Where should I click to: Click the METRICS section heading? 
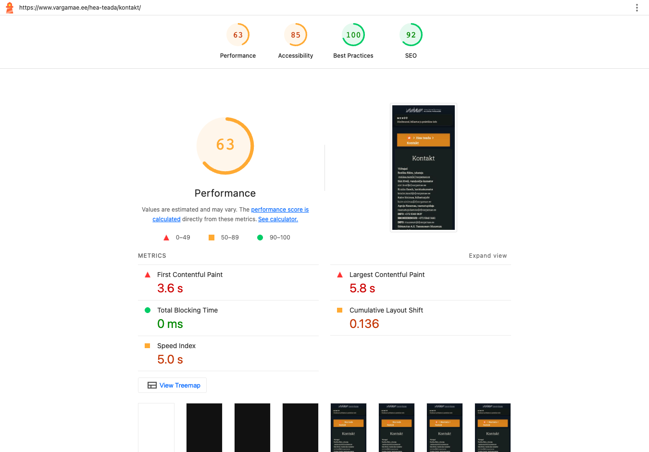(x=152, y=256)
